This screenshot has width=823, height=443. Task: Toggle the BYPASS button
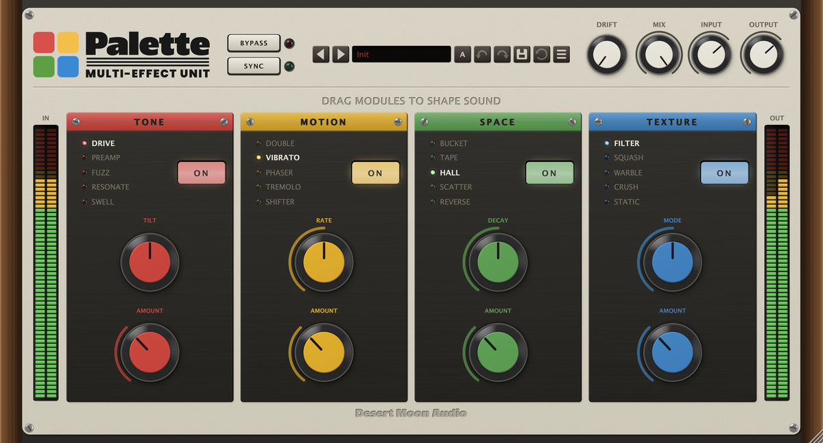[x=254, y=43]
